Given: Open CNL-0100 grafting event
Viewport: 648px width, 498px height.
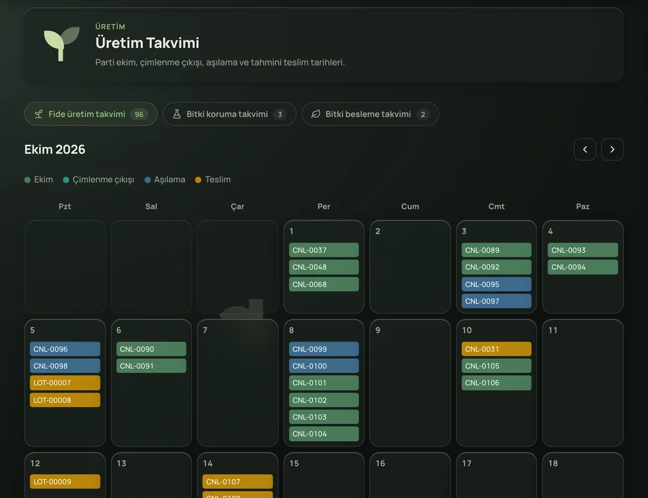Looking at the screenshot, I should pos(323,366).
